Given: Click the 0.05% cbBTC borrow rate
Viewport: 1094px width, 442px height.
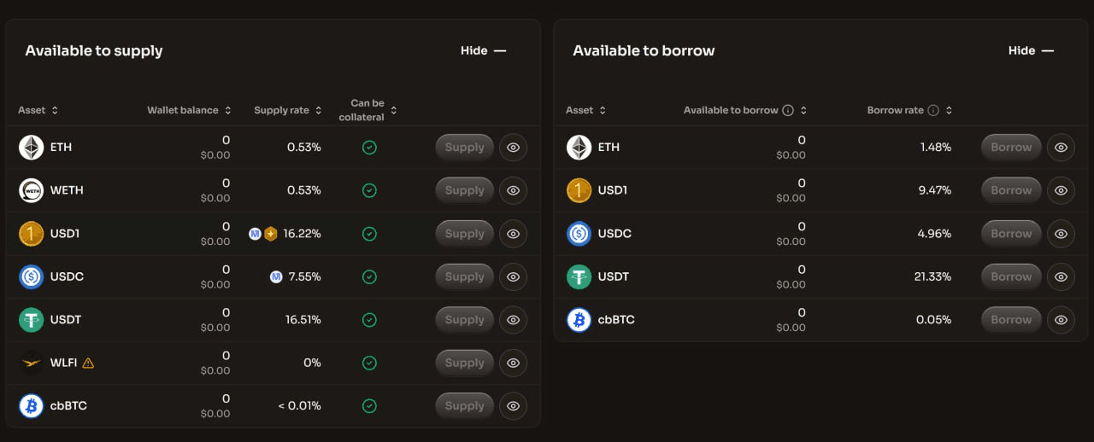Looking at the screenshot, I should click(934, 320).
